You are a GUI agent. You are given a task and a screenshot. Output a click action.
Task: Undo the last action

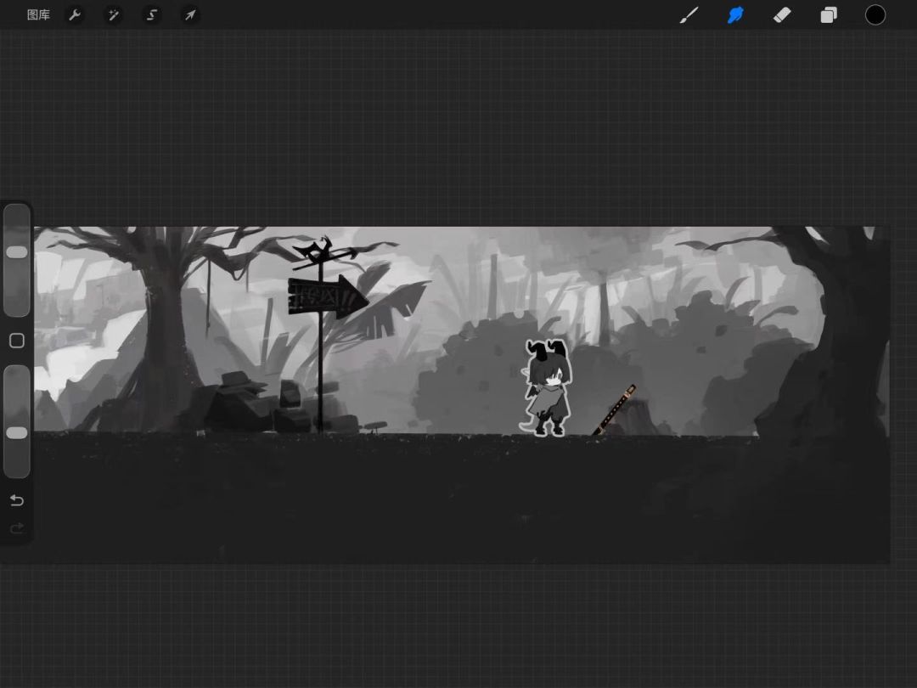[17, 500]
